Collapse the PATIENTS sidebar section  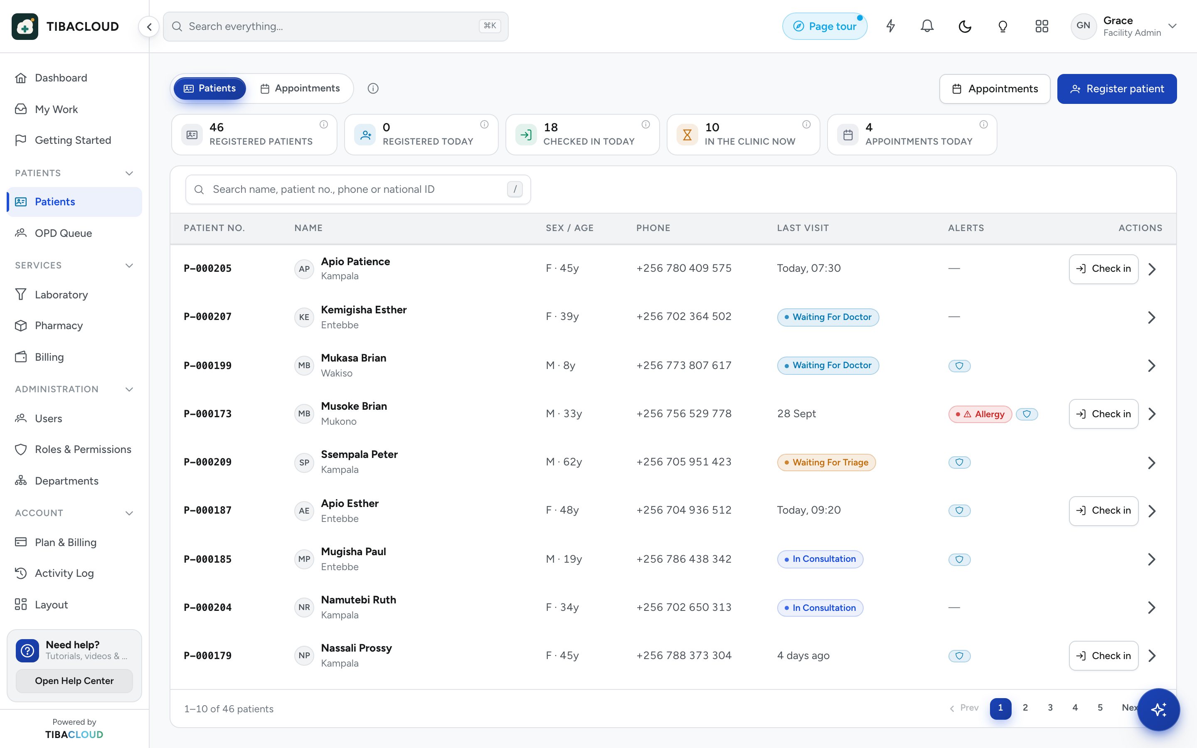click(x=129, y=173)
